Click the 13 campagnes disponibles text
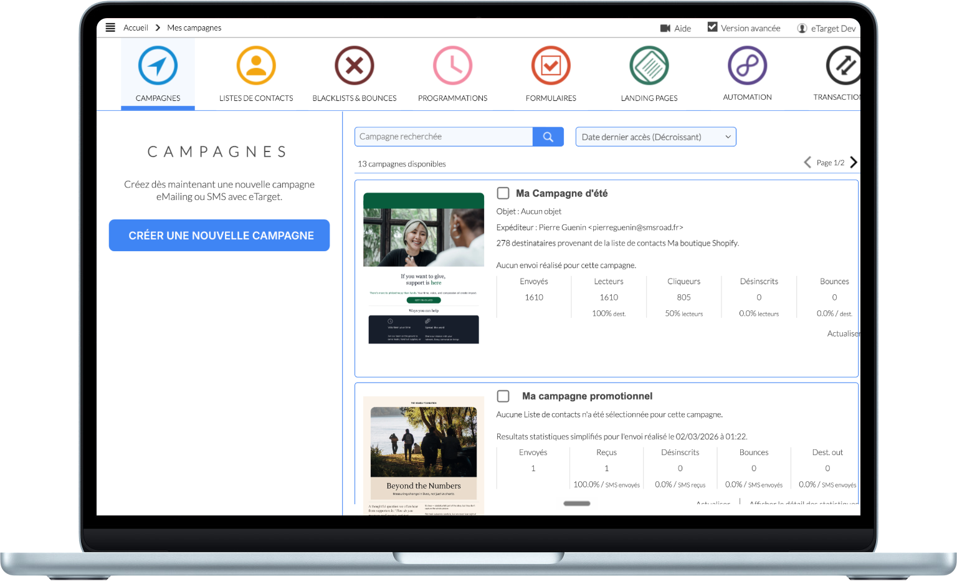 [402, 164]
